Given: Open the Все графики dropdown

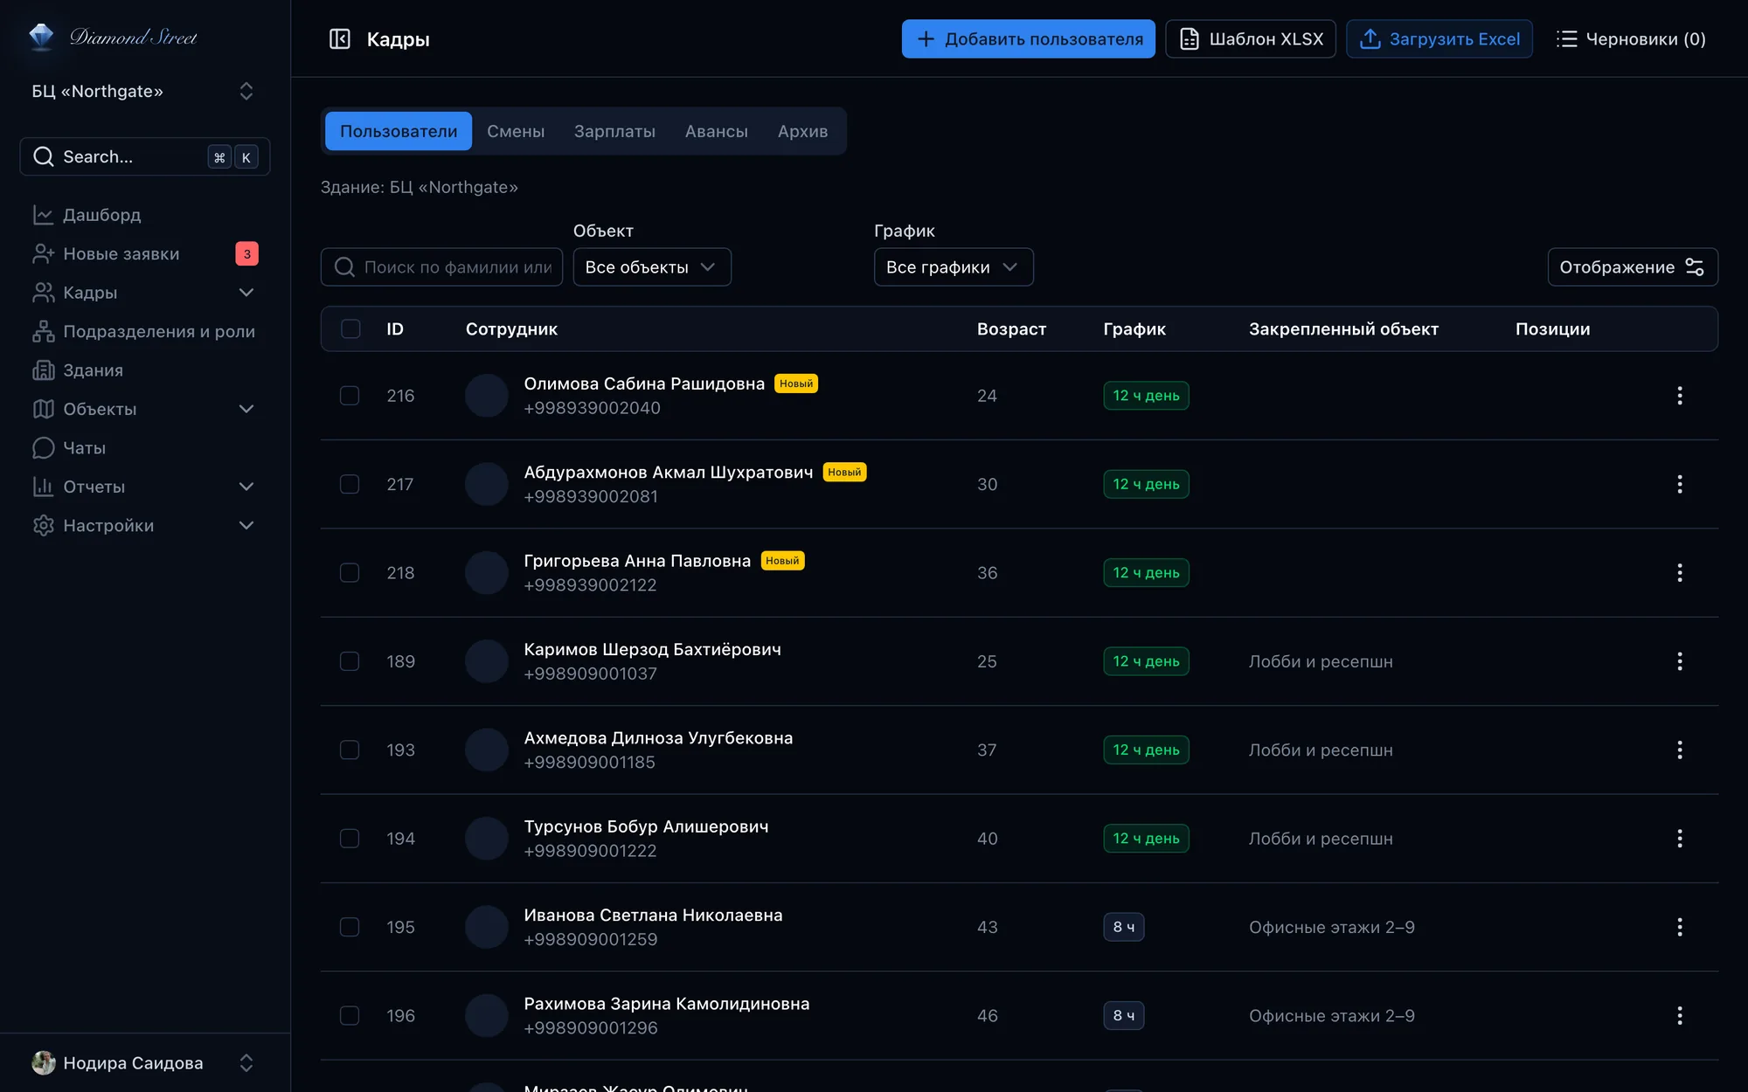Looking at the screenshot, I should click(x=954, y=267).
